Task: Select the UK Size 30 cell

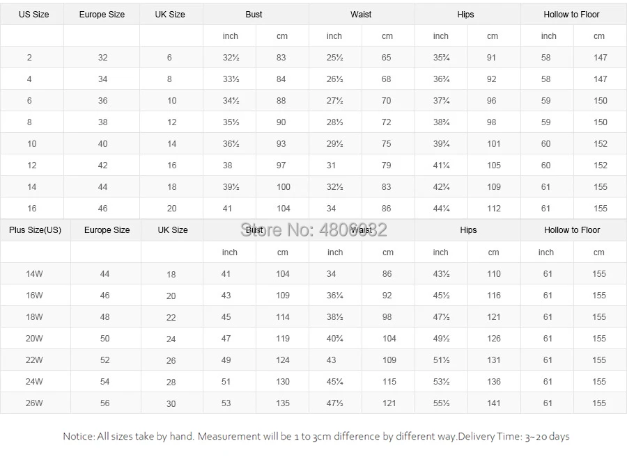Action: tap(171, 403)
